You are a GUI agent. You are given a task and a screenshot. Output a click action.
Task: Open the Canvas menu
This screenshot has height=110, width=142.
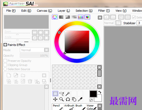[45, 11]
